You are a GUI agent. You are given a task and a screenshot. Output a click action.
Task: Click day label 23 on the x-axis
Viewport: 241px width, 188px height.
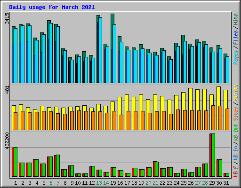pos(169,183)
